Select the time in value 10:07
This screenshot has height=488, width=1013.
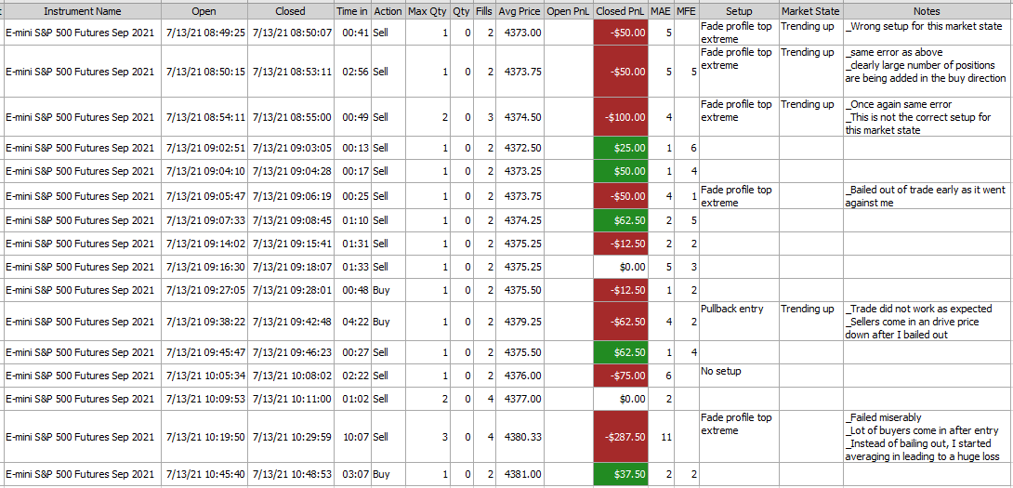pos(356,436)
